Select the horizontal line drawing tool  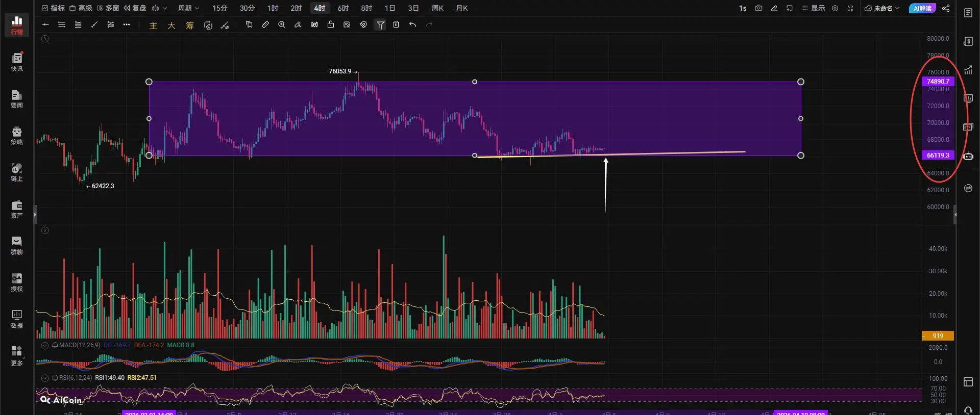(x=45, y=24)
